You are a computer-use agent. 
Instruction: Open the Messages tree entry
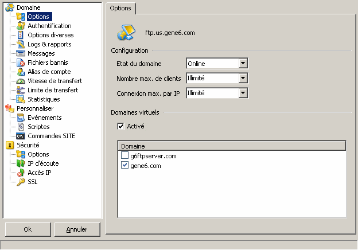pos(41,53)
